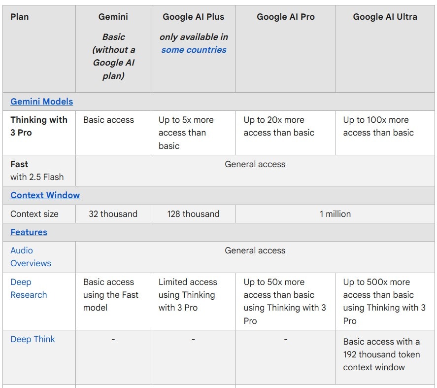Select the Google AI Pro column header
The width and height of the screenshot is (437, 388).
(285, 17)
